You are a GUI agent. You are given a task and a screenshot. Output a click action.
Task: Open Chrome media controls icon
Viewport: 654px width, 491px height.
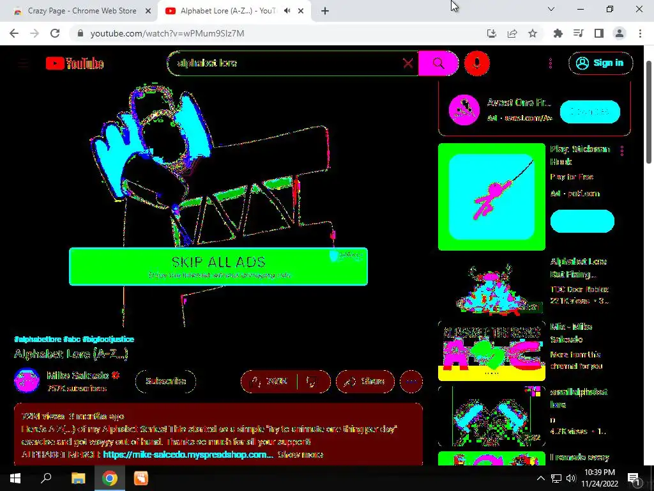[x=578, y=33]
